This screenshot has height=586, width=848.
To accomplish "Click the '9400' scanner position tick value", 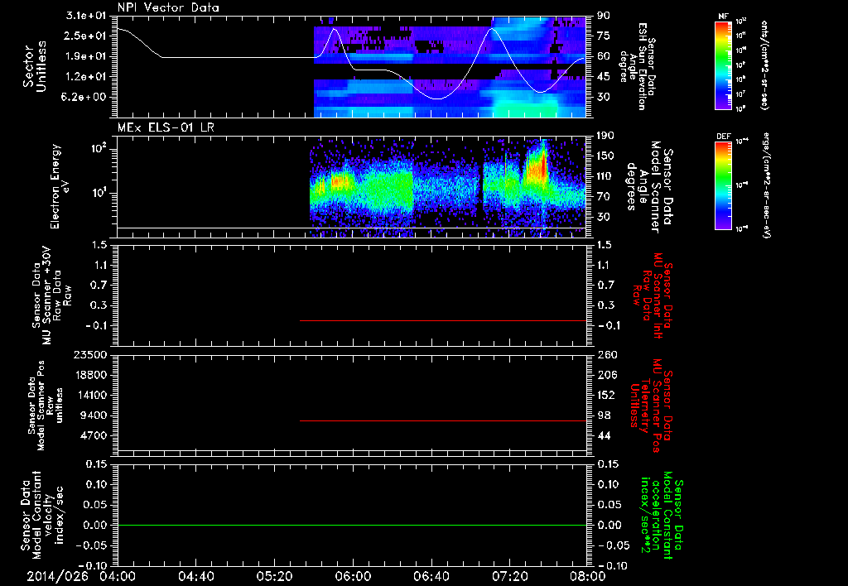I will [x=94, y=415].
